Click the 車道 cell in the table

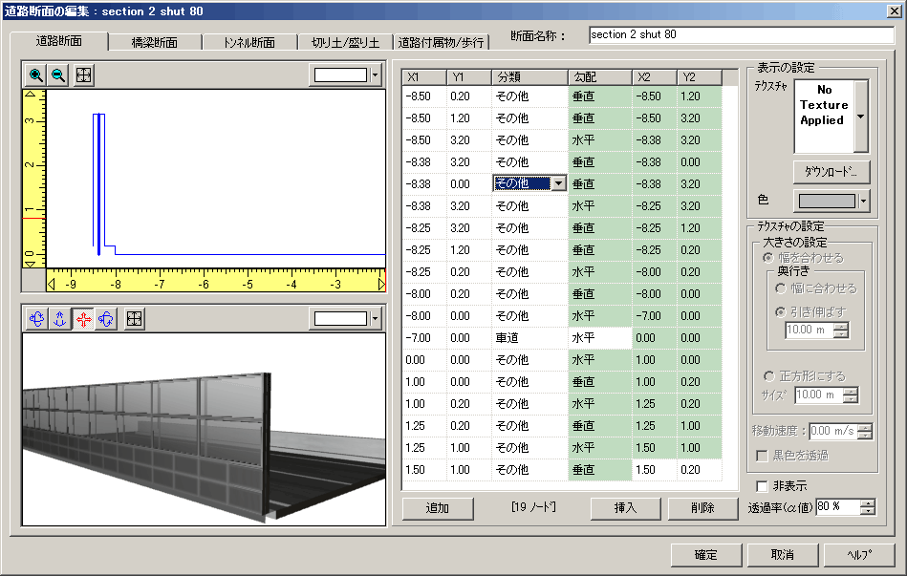point(529,338)
